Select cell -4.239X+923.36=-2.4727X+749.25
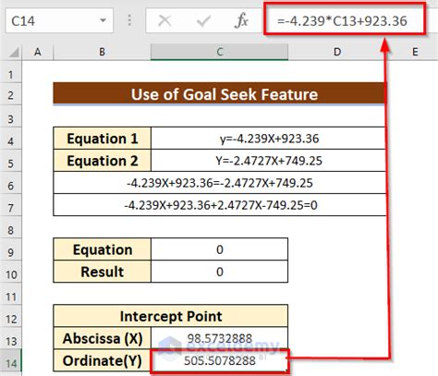This screenshot has width=438, height=376. (x=219, y=183)
